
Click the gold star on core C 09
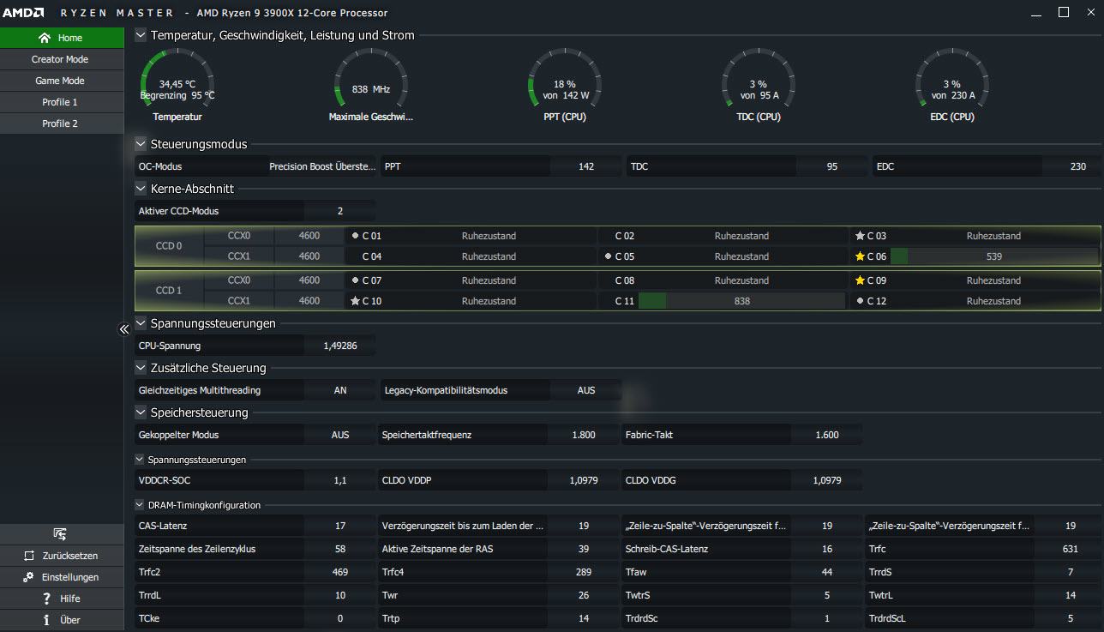click(x=860, y=280)
